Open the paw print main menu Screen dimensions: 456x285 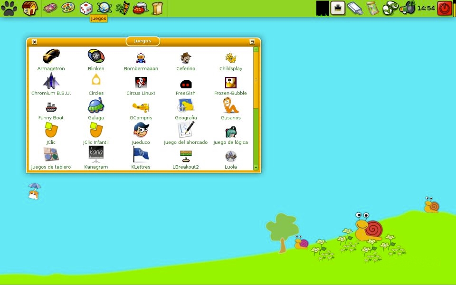9,8
